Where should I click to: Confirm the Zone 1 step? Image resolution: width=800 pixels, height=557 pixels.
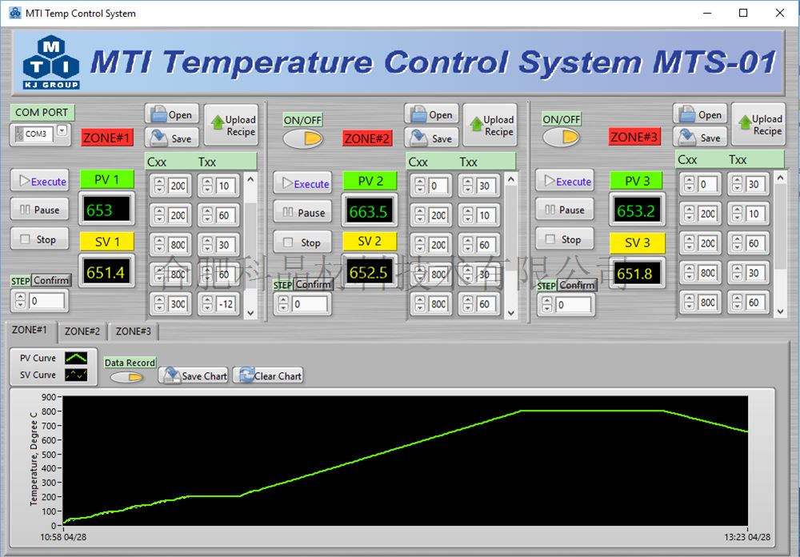tap(51, 280)
